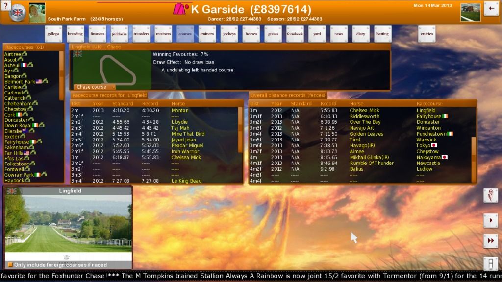Select Exeter in the racecourse list
Image resolution: width=502 pixels, height=282 pixels.
tap(12, 137)
